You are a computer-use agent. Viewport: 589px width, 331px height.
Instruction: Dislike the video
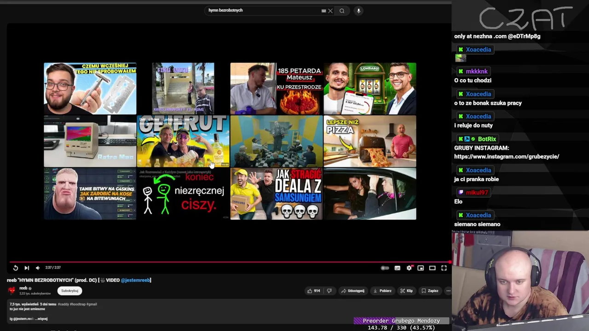click(x=329, y=291)
